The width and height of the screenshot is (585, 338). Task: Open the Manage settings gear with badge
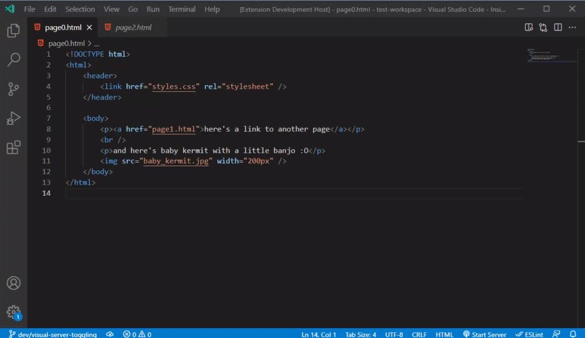coord(14,312)
